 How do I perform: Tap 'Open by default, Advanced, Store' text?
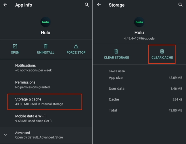[39, 137]
